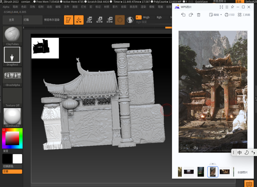Click the 打印 print button
The image size is (257, 187).
pos(230,15)
